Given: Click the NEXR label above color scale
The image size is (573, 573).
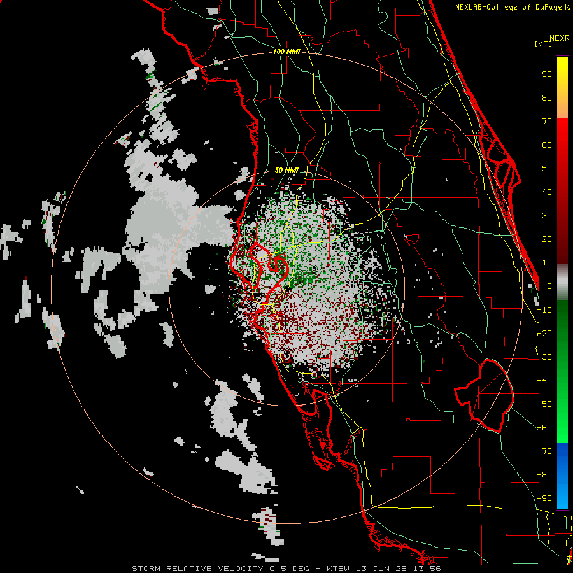Looking at the screenshot, I should click(x=560, y=38).
